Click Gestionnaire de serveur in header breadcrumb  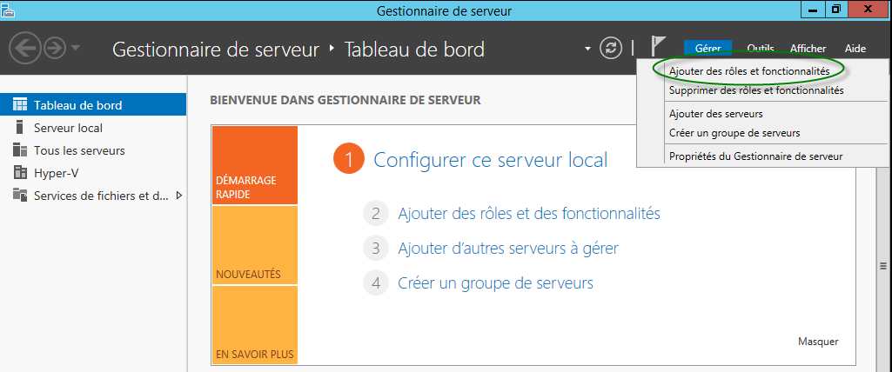tap(216, 50)
